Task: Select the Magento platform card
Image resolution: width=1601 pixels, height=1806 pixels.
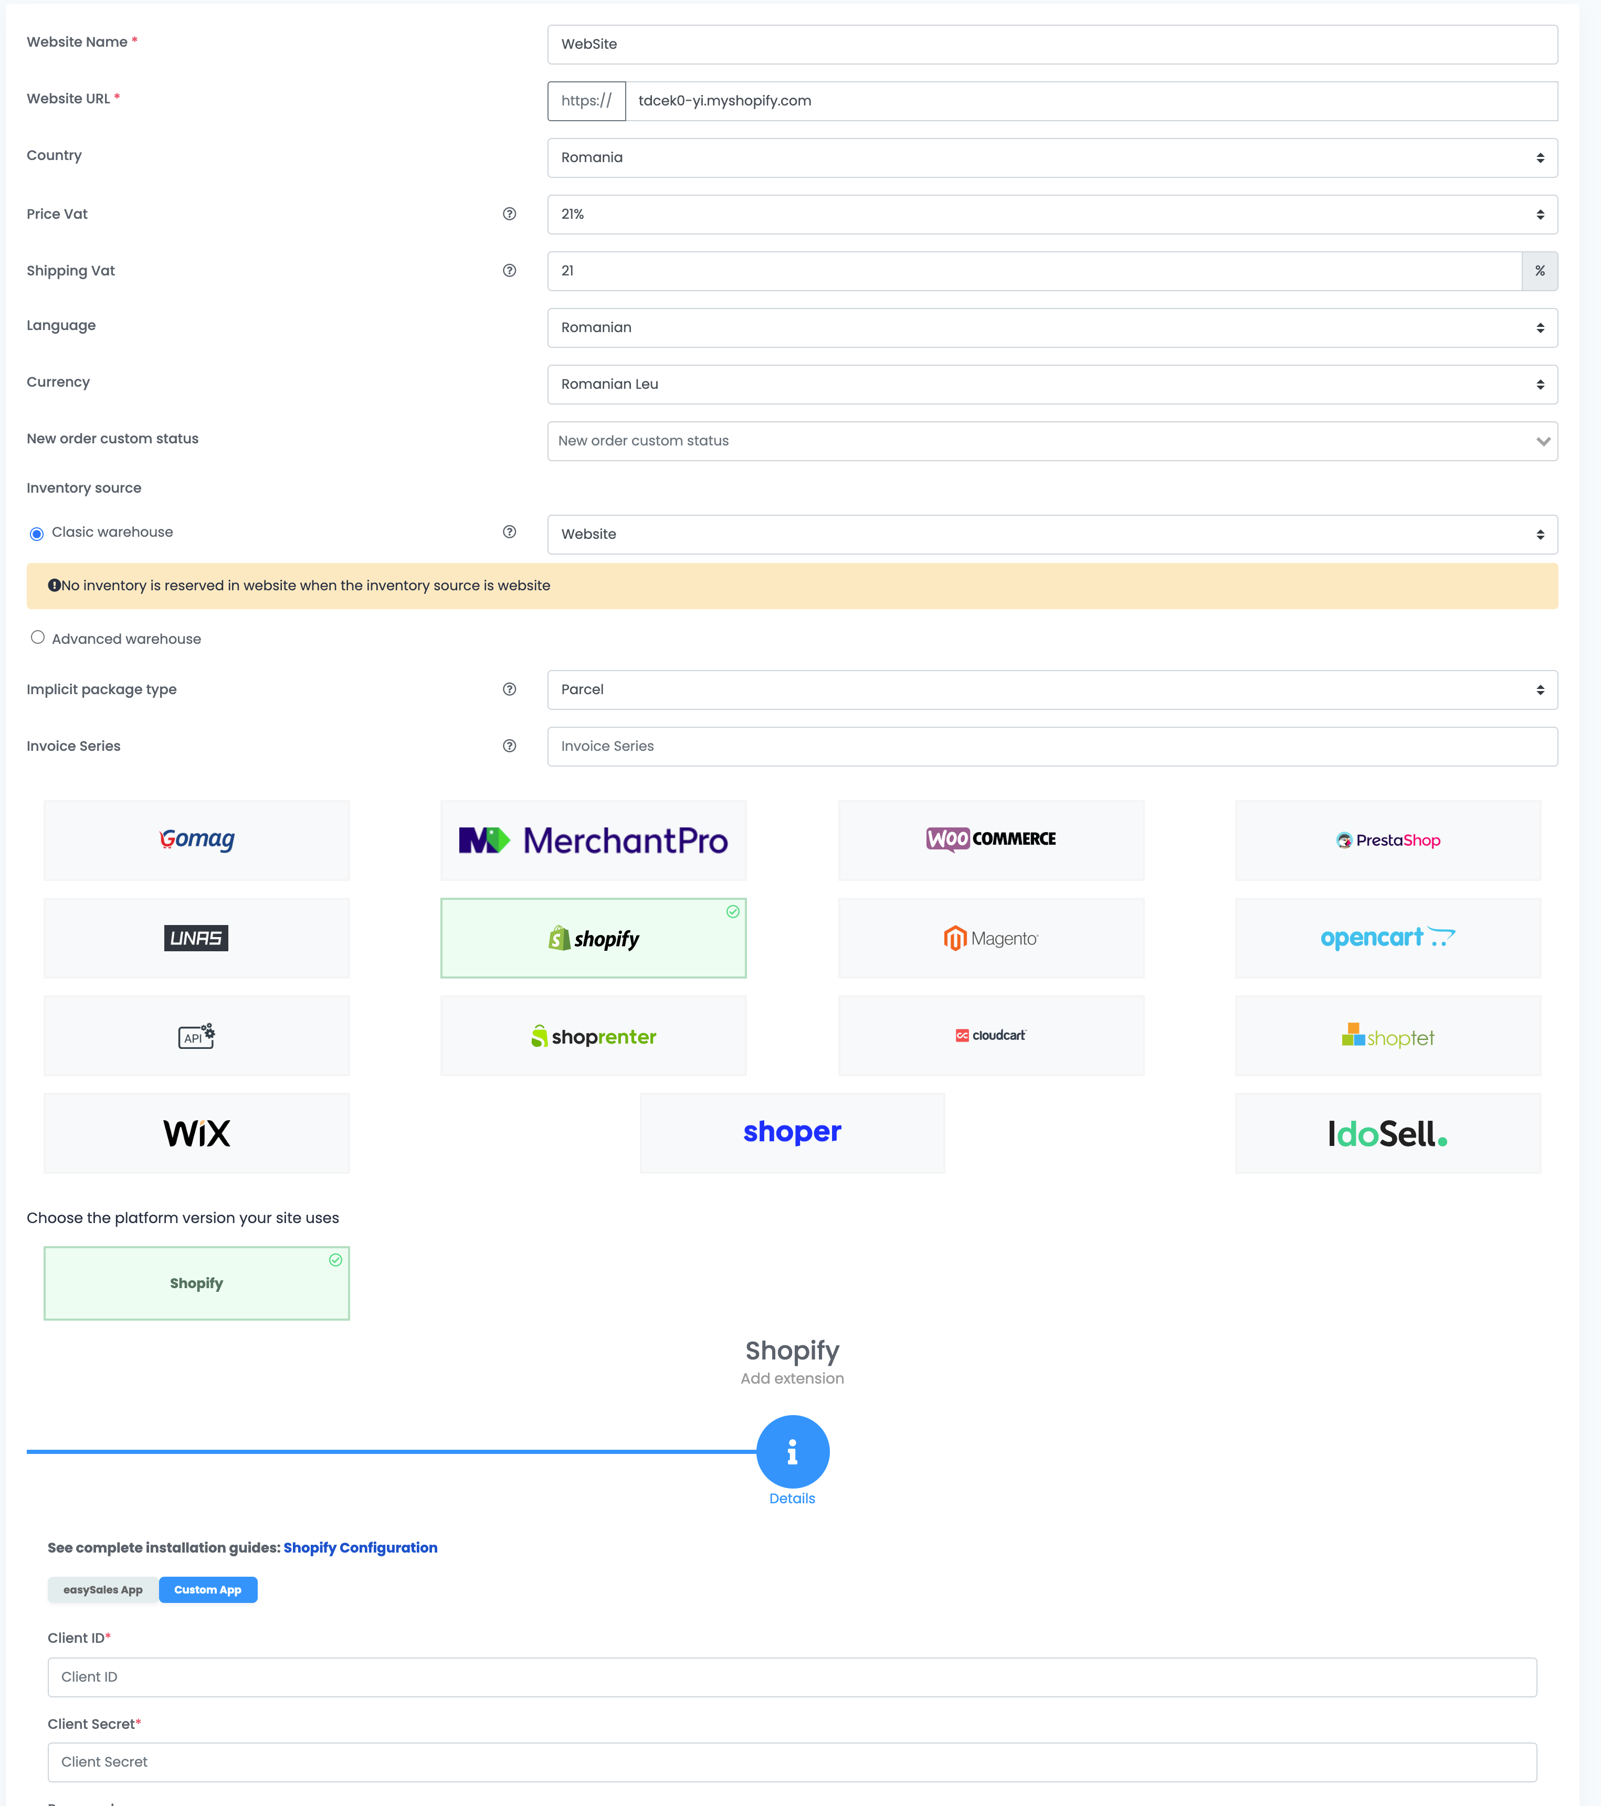Action: (x=991, y=938)
